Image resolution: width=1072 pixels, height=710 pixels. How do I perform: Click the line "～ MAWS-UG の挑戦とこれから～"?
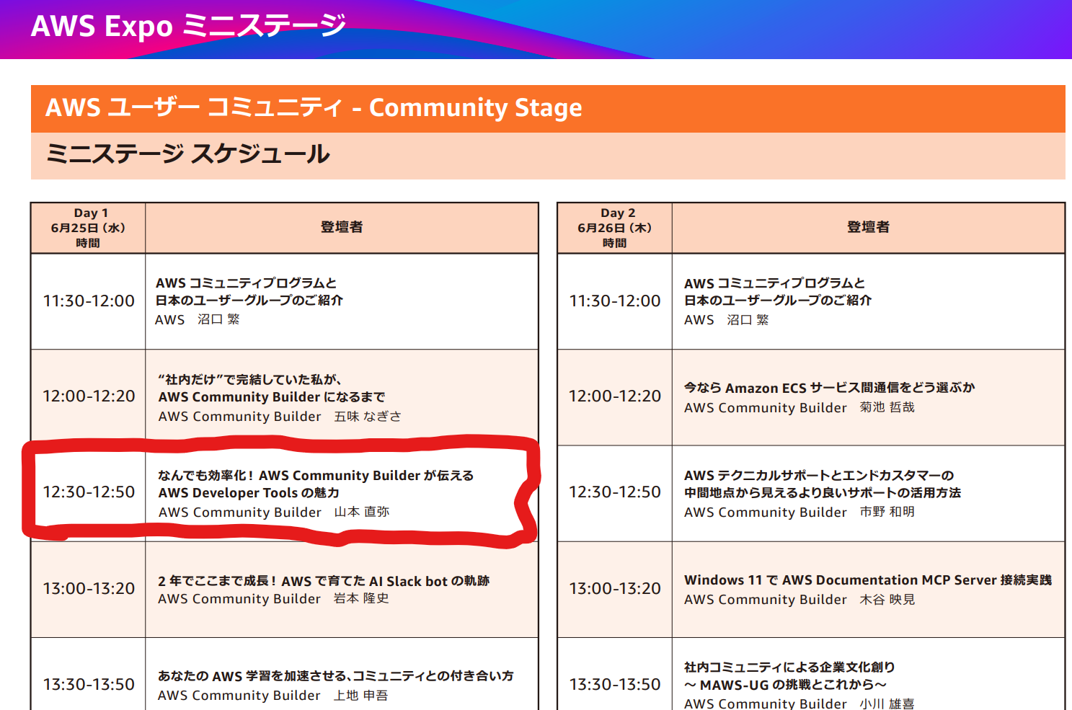coord(785,685)
